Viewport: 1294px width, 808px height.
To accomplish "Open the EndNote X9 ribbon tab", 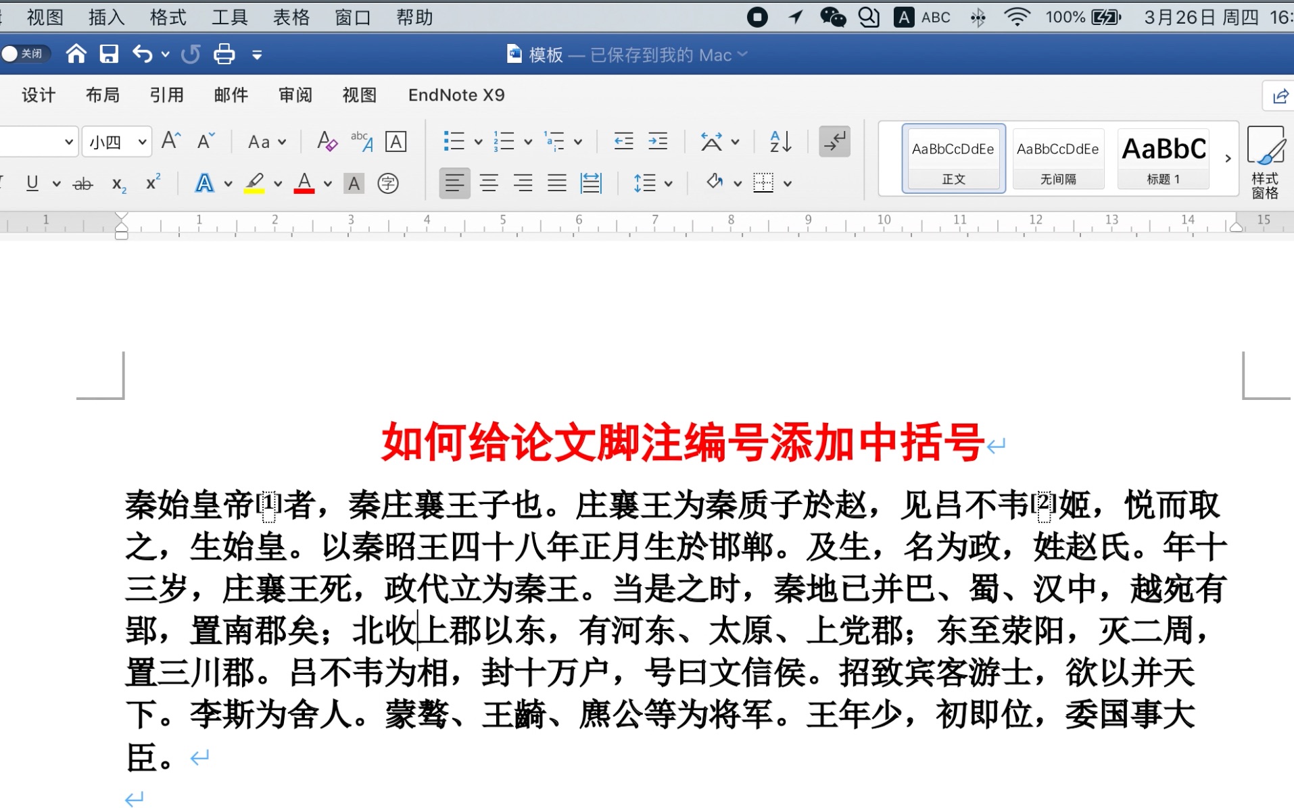I will [x=456, y=95].
